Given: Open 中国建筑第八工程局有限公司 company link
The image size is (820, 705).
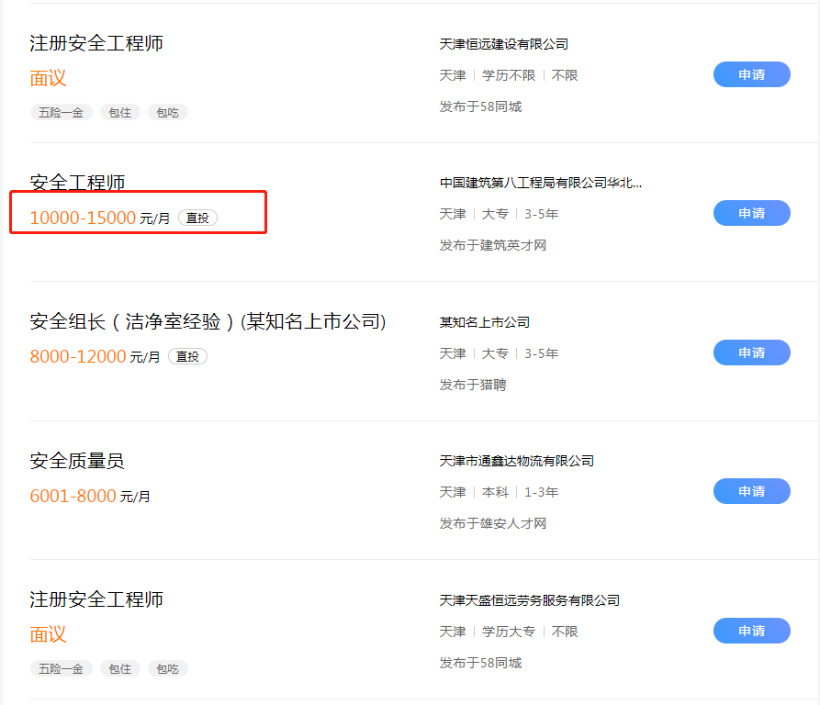Looking at the screenshot, I should (x=540, y=183).
